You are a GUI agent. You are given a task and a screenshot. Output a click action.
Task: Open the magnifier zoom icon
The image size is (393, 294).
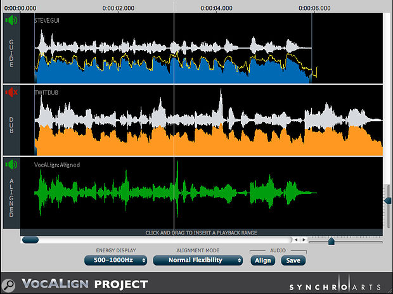coord(8,285)
